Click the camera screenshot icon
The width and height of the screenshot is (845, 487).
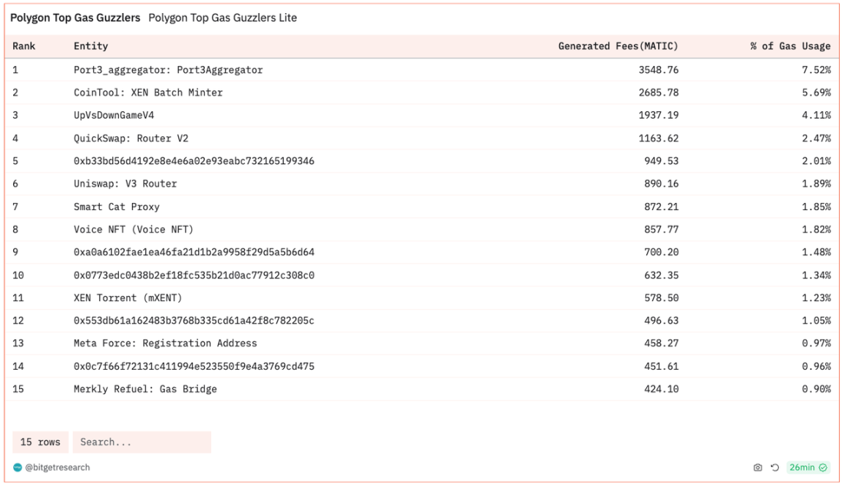pyautogui.click(x=758, y=467)
